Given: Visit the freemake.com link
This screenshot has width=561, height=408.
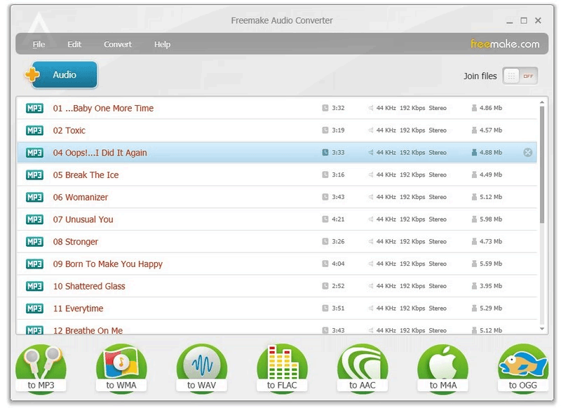Looking at the screenshot, I should coord(505,44).
